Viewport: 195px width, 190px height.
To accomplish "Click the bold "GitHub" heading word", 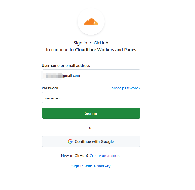I will tap(101, 43).
